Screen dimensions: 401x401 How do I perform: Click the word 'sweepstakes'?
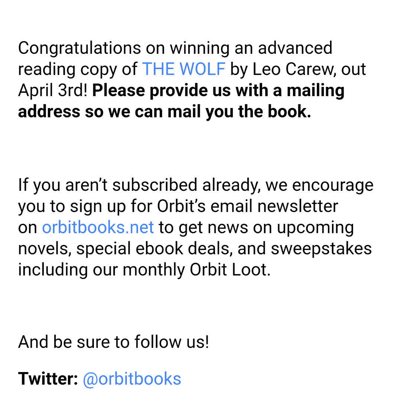[321, 249]
